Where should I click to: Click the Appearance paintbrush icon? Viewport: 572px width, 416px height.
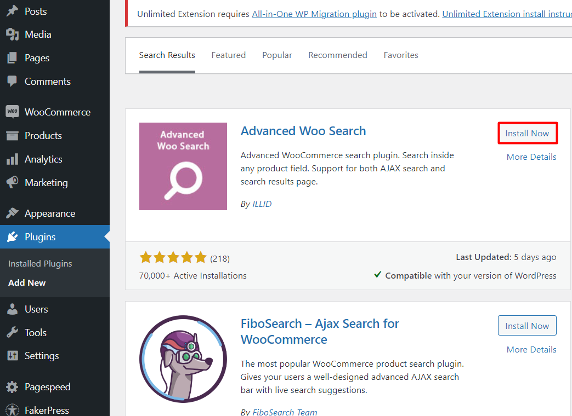click(x=13, y=213)
